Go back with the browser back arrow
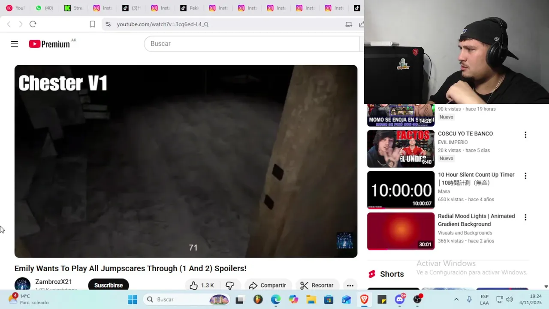The height and width of the screenshot is (309, 549). point(9,24)
